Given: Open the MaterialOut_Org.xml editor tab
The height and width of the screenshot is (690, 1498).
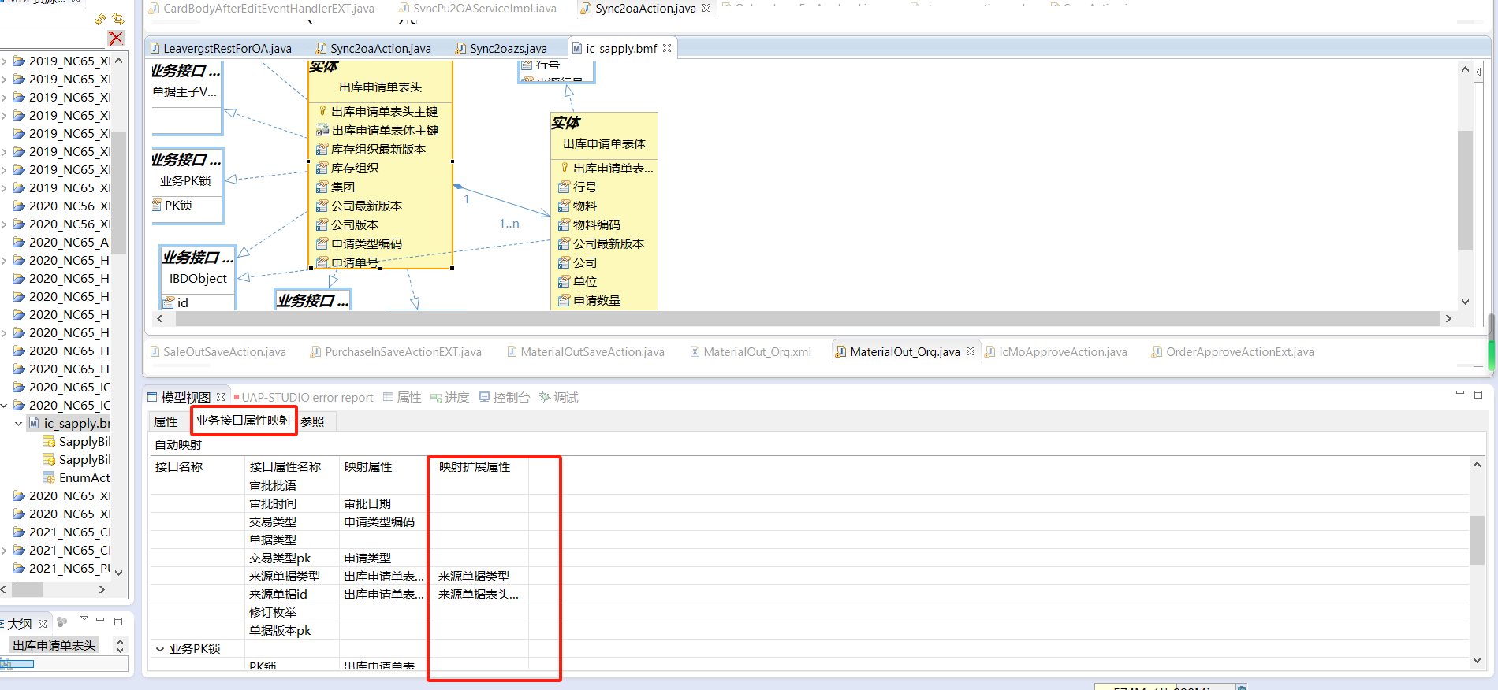Looking at the screenshot, I should [x=750, y=351].
